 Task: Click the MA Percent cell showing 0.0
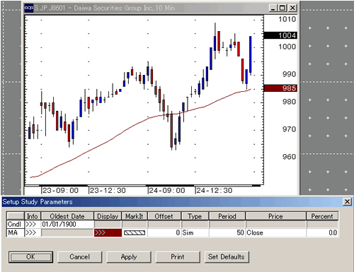coord(322,232)
